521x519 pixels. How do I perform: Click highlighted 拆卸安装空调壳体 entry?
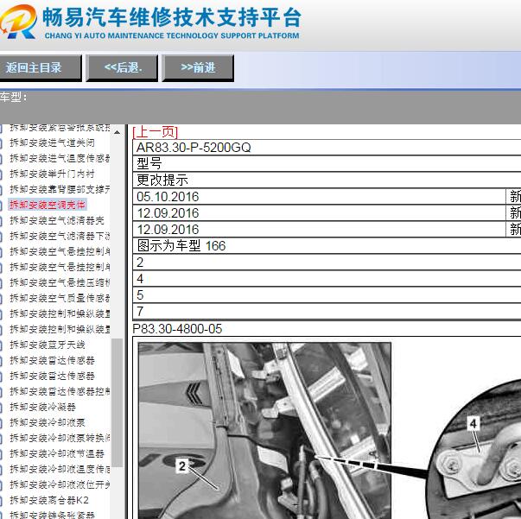(48, 205)
